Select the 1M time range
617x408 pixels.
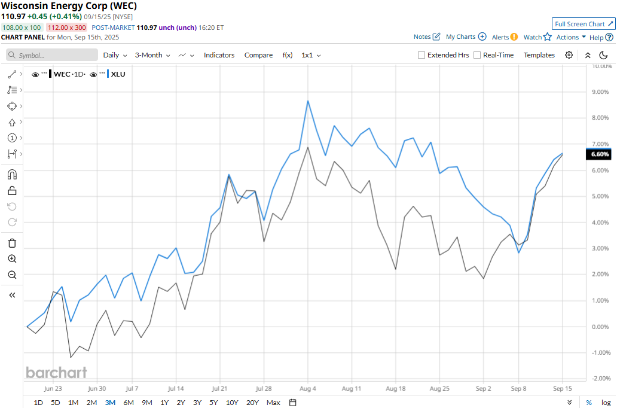coord(73,403)
